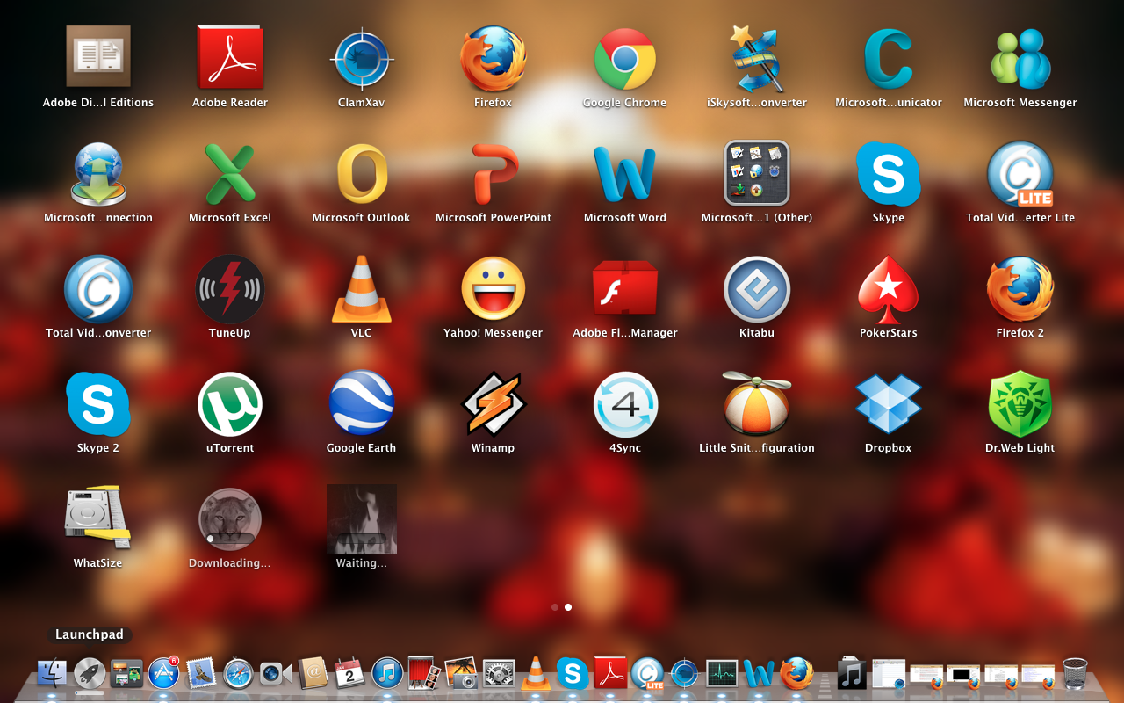
Task: Launch the 4Sync app
Action: (x=625, y=404)
